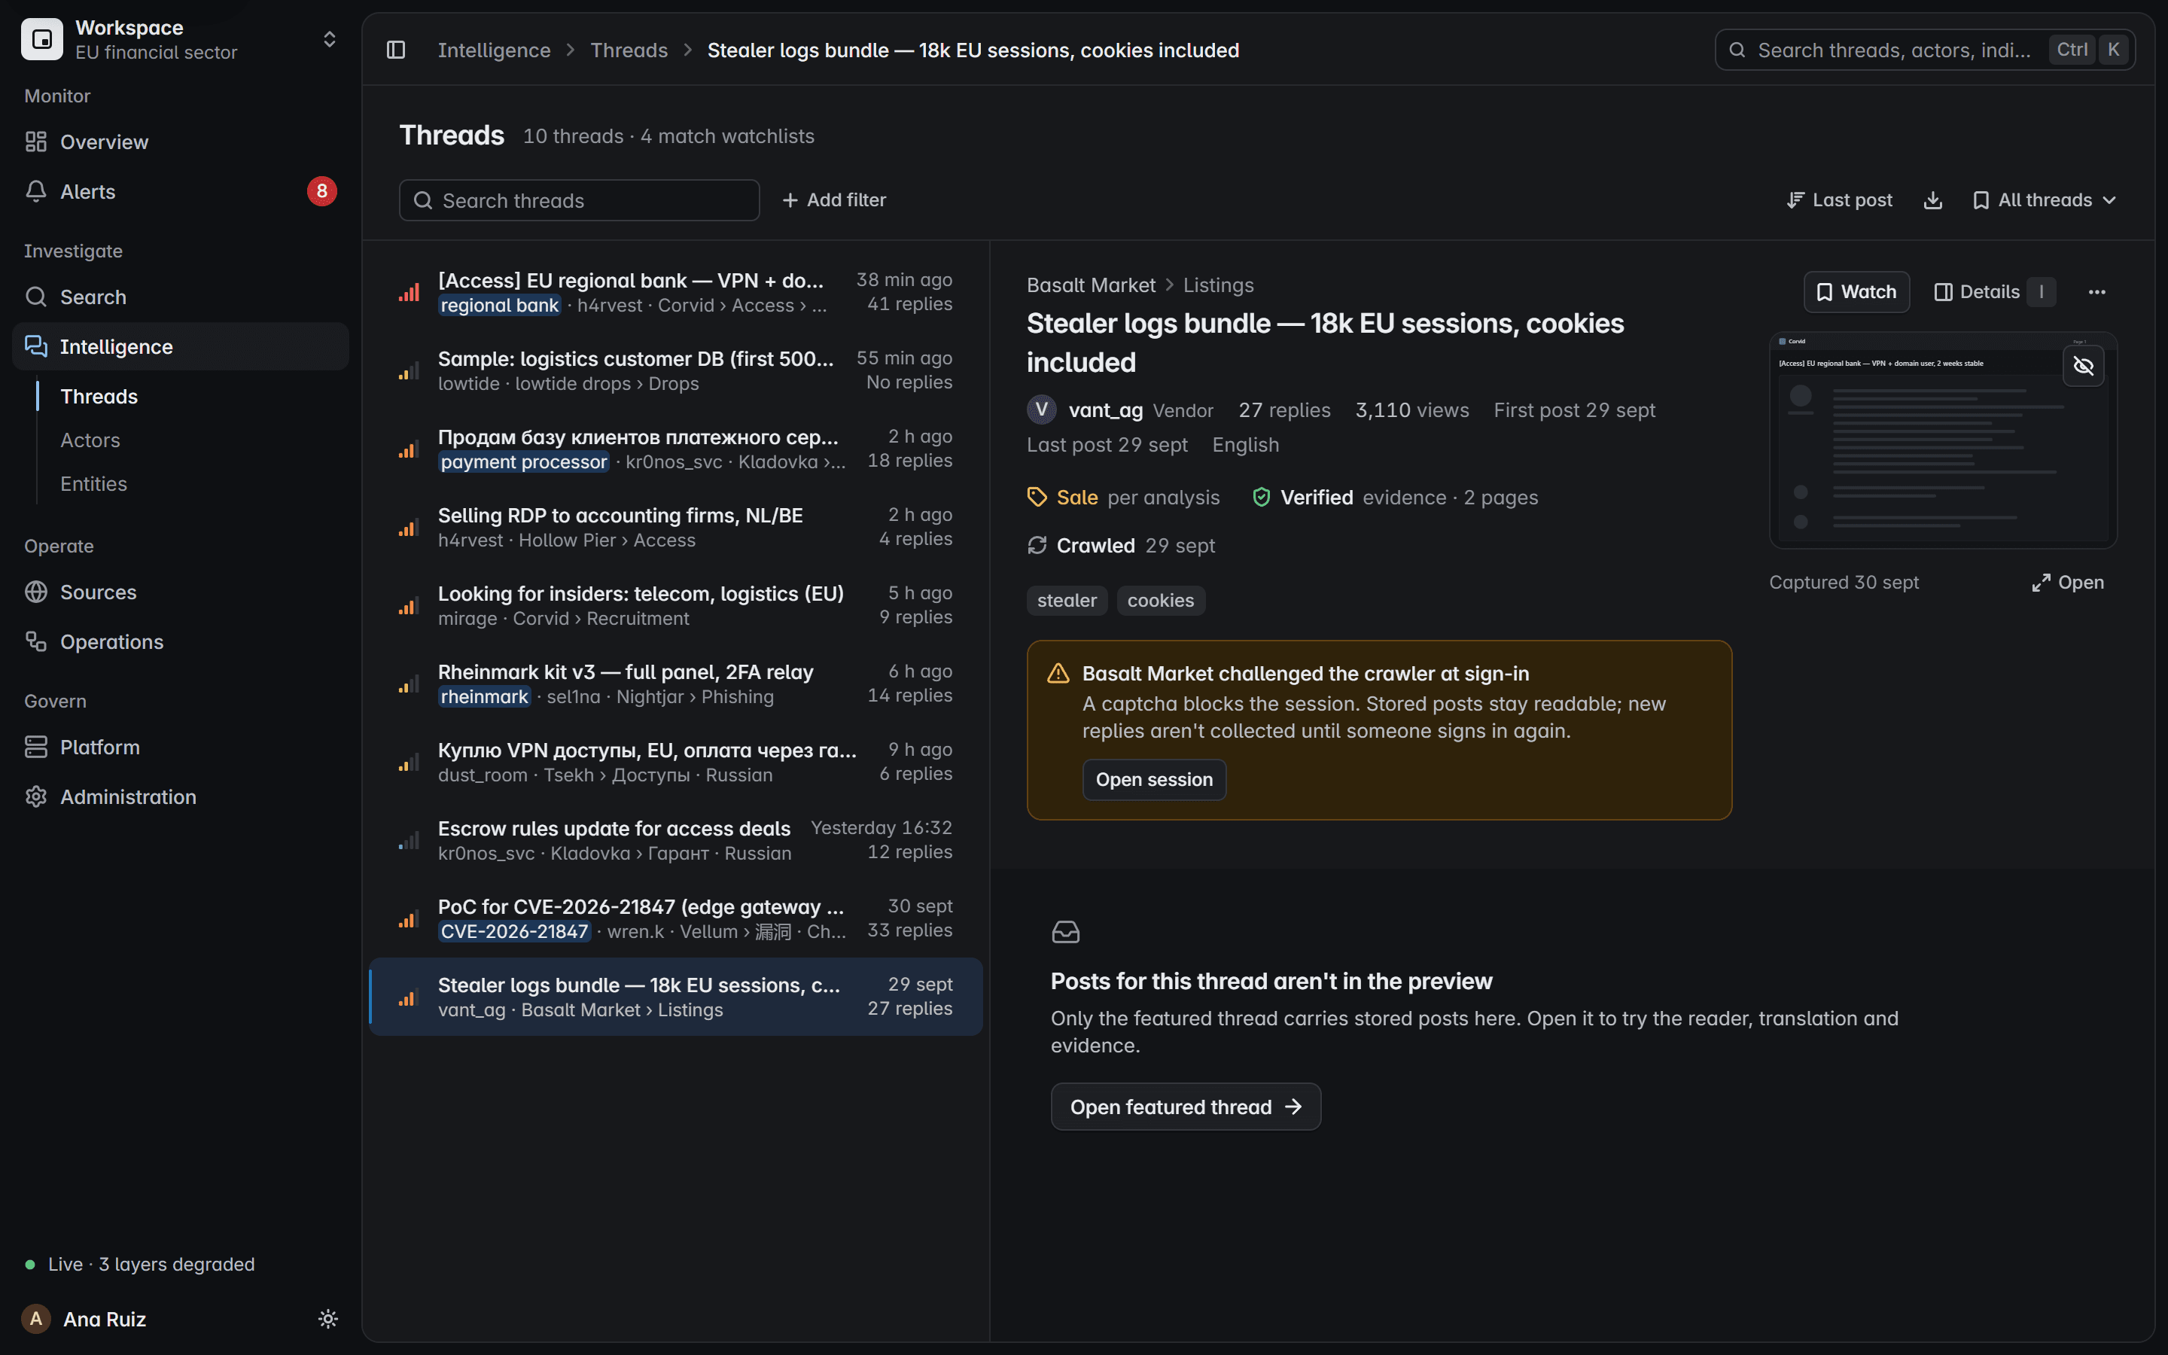
Task: Toggle Watch on this thread
Action: click(x=1856, y=292)
